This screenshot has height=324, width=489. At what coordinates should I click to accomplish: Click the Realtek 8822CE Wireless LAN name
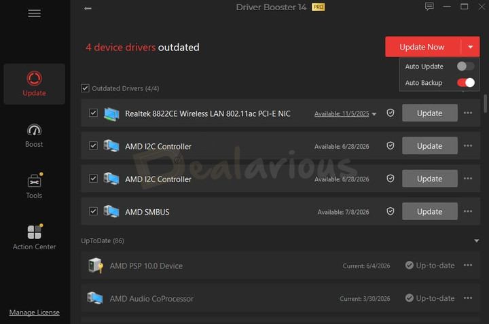pyautogui.click(x=208, y=113)
